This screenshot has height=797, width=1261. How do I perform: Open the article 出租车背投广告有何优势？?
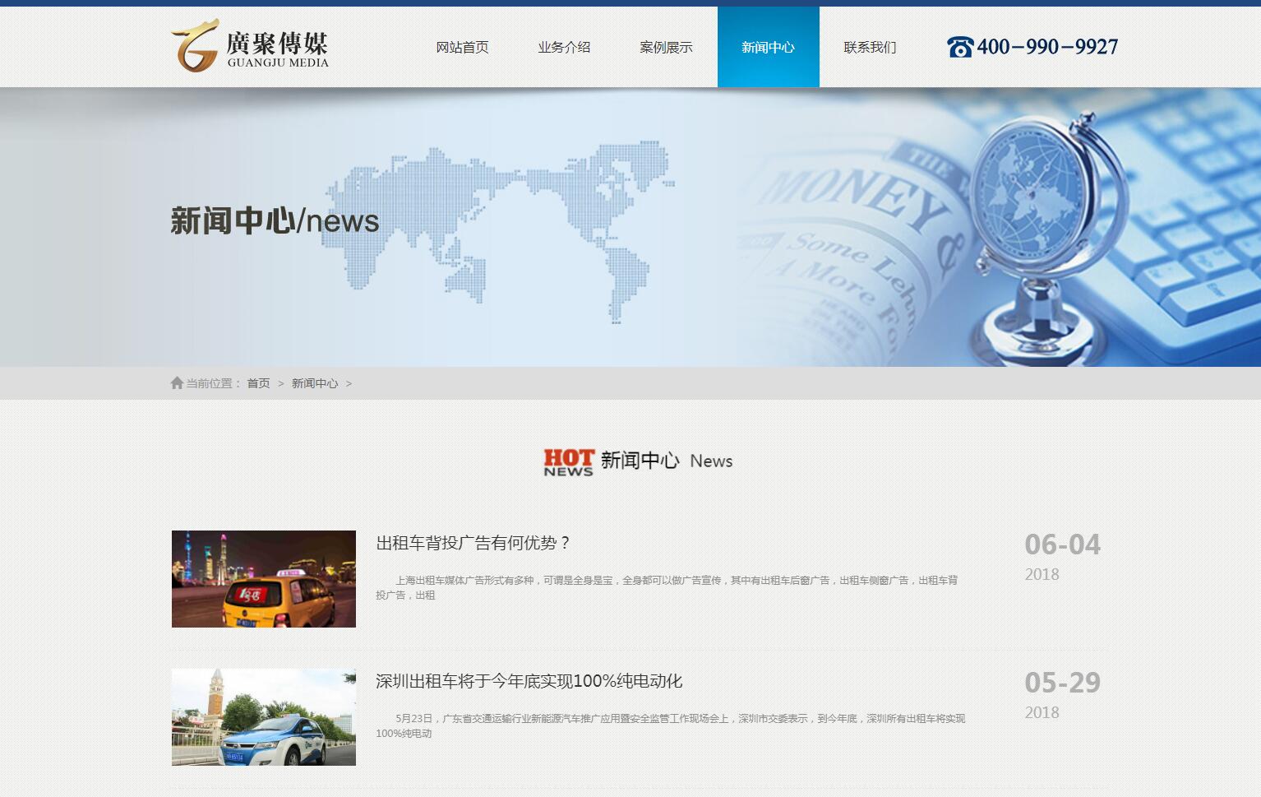[x=473, y=543]
